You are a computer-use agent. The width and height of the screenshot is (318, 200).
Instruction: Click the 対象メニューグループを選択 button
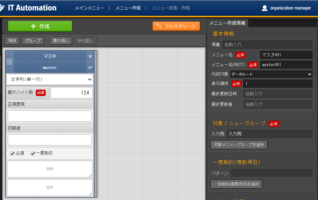(x=239, y=144)
